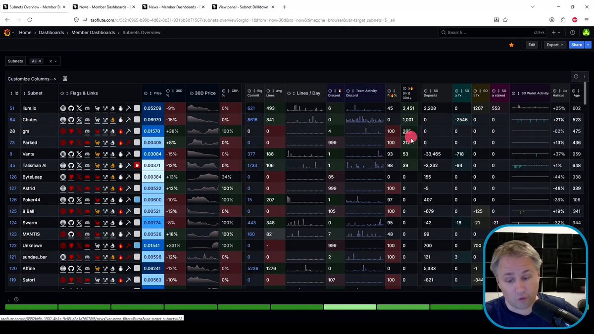Image resolution: width=594 pixels, height=334 pixels.
Task: Click the browser address bar
Action: tap(282, 20)
